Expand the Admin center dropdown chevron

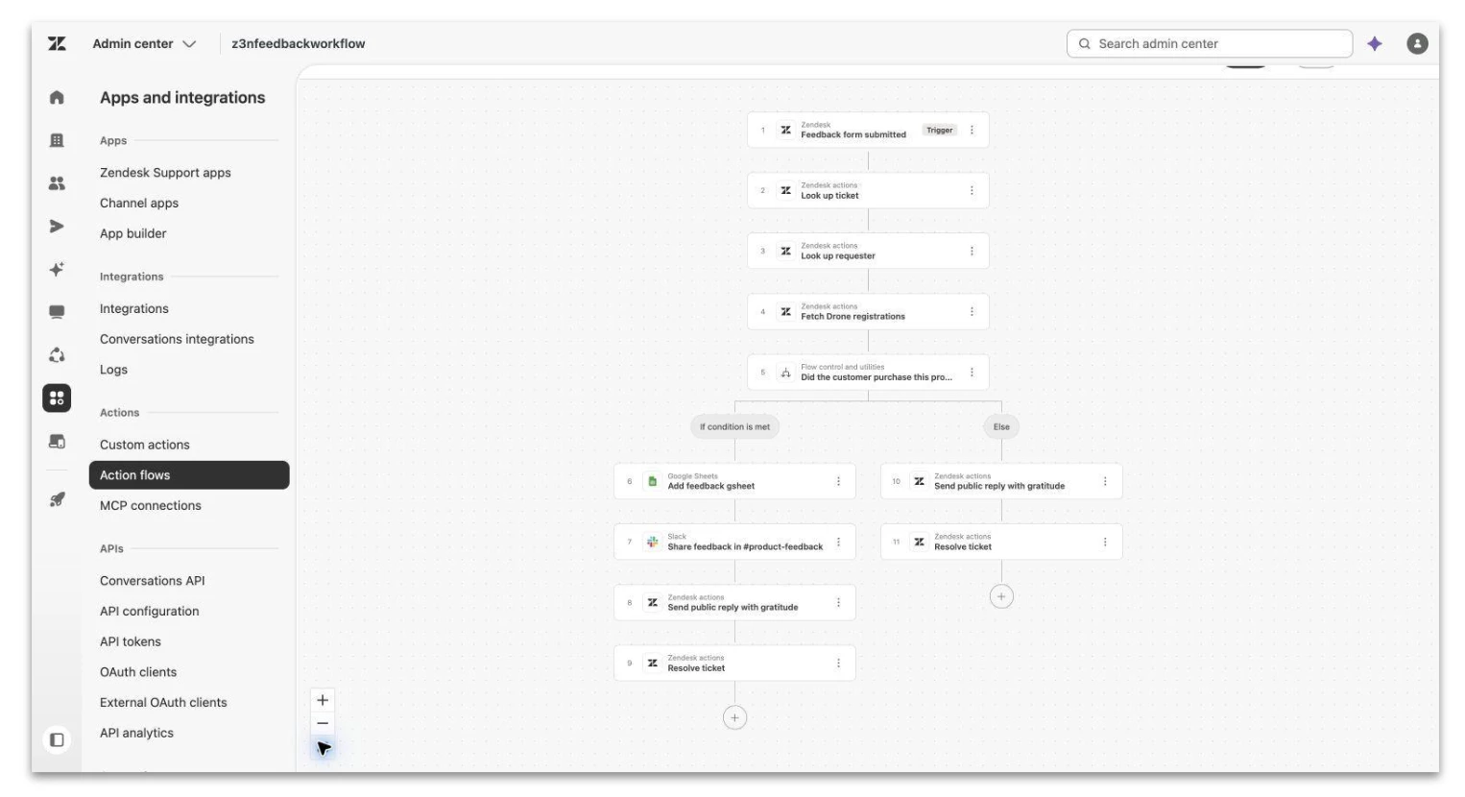pyautogui.click(x=189, y=44)
